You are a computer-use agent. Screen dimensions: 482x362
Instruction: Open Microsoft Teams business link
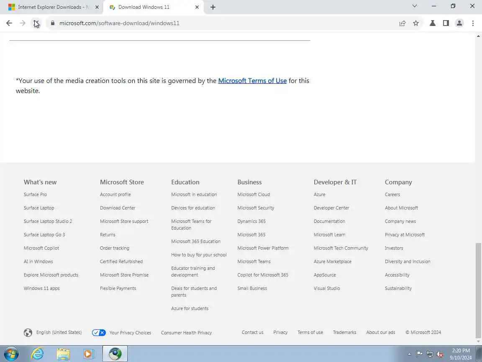click(254, 261)
